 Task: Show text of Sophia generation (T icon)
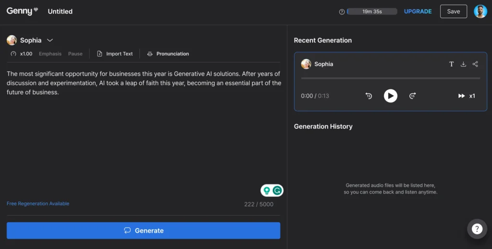point(451,64)
